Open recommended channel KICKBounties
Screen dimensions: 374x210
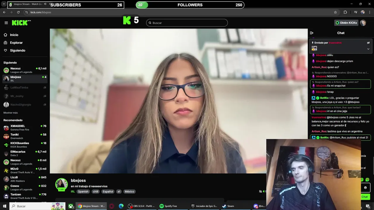click(x=25, y=145)
